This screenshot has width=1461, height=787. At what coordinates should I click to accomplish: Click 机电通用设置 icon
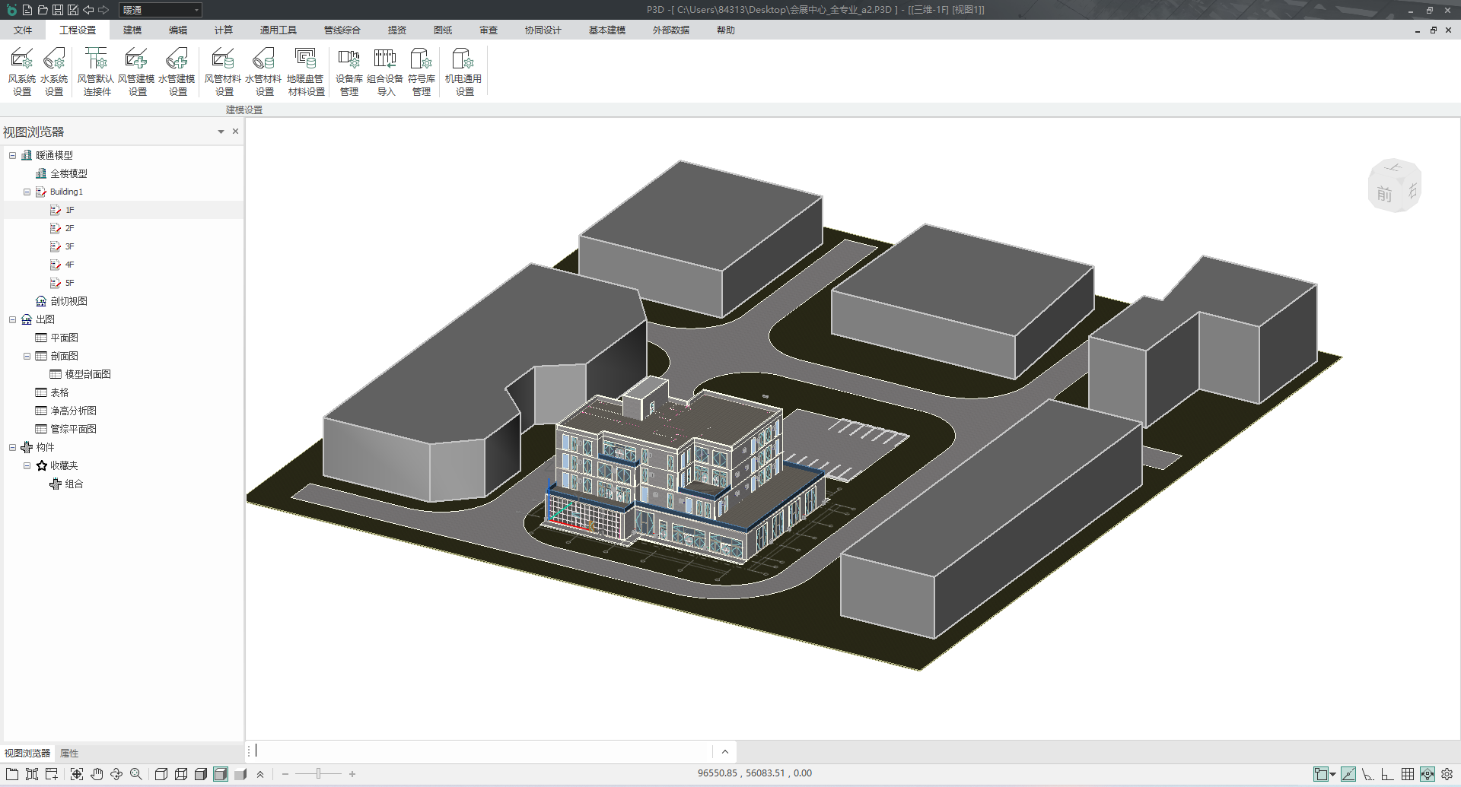pyautogui.click(x=463, y=71)
